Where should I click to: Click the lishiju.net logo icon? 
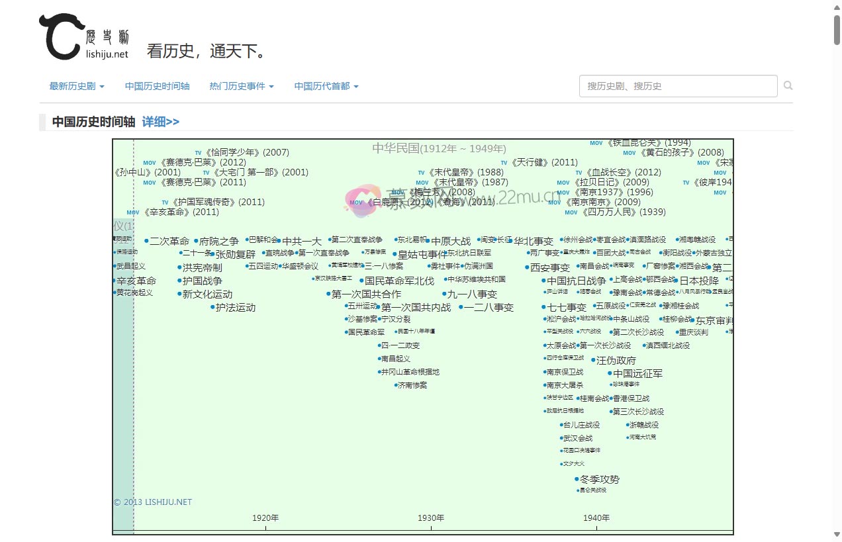pos(60,36)
